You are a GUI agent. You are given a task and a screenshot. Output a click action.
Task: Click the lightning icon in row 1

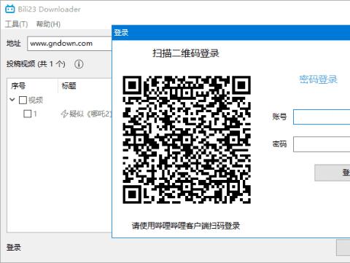64,114
